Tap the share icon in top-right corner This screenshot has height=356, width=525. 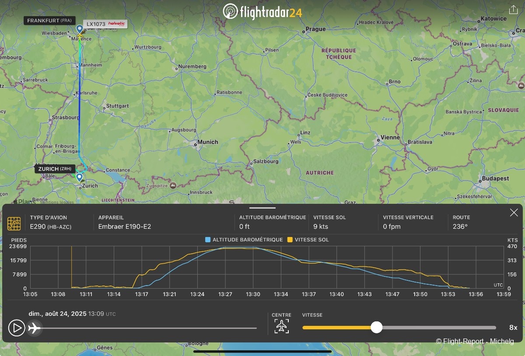[x=513, y=10]
